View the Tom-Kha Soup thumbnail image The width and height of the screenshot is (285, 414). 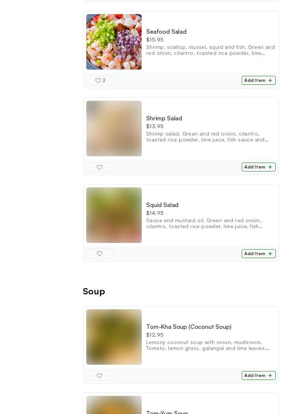click(114, 337)
